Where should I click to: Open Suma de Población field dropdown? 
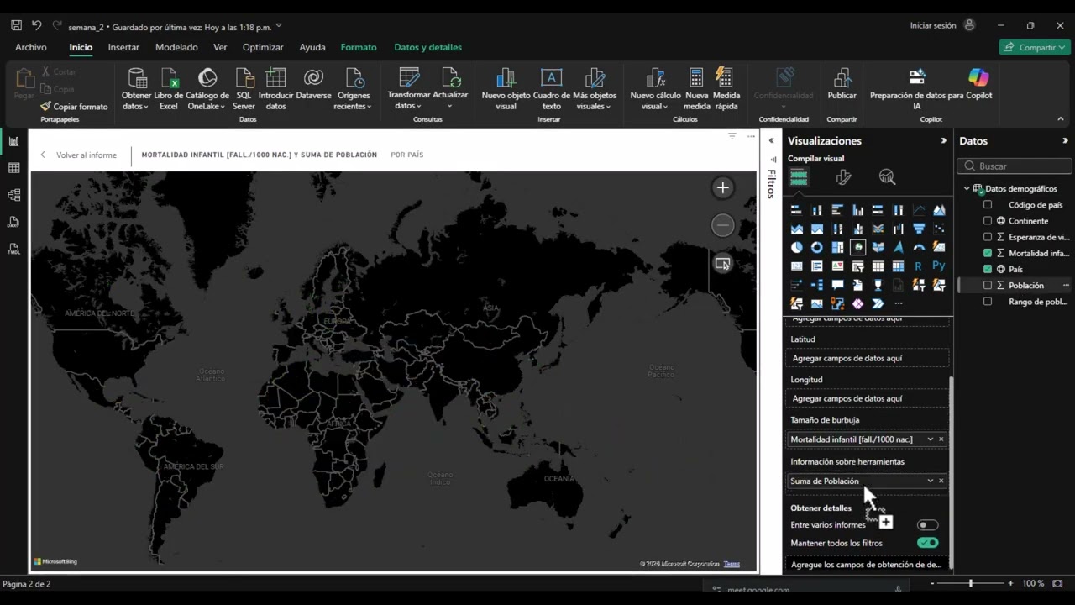(930, 481)
